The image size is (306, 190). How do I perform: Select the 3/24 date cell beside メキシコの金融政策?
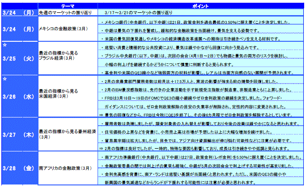click(19, 29)
